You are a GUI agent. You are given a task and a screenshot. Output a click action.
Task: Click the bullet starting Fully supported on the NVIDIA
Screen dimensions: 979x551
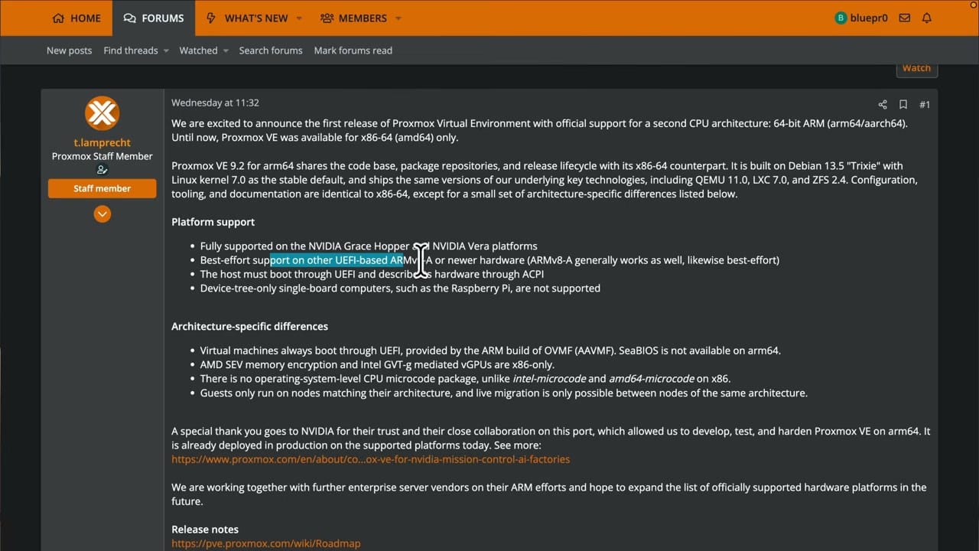tap(369, 246)
